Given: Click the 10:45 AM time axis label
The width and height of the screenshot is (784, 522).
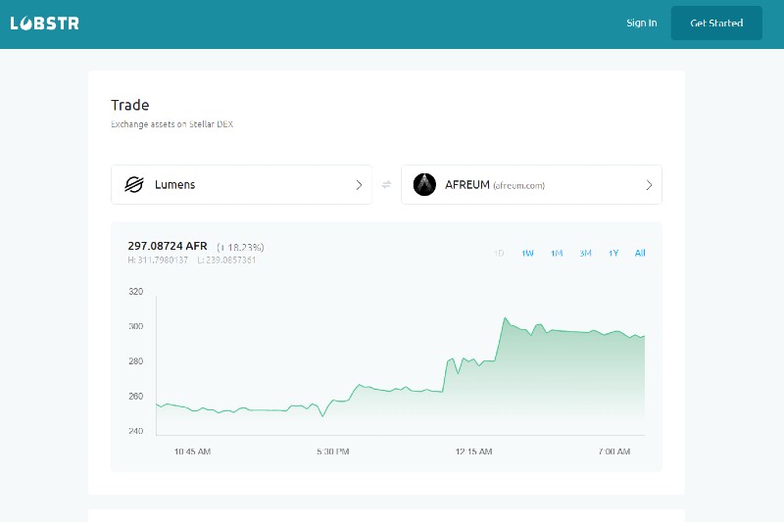Looking at the screenshot, I should click(x=192, y=451).
